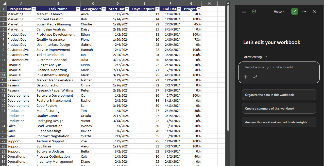This screenshot has height=166, width=324.
Task: Select cell with Software Development
Action: coord(58,95)
